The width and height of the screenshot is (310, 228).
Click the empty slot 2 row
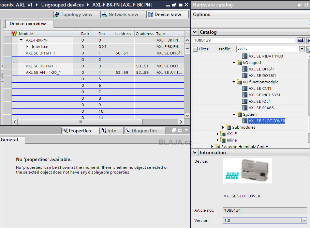click(98, 60)
